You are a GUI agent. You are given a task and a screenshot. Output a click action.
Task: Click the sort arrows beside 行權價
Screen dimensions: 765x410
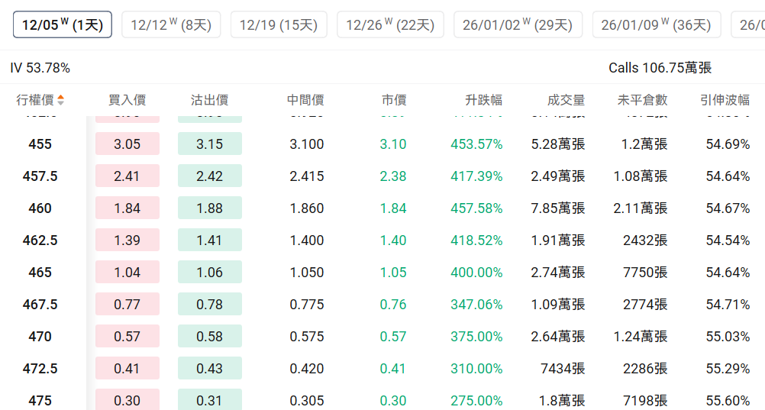click(x=61, y=100)
